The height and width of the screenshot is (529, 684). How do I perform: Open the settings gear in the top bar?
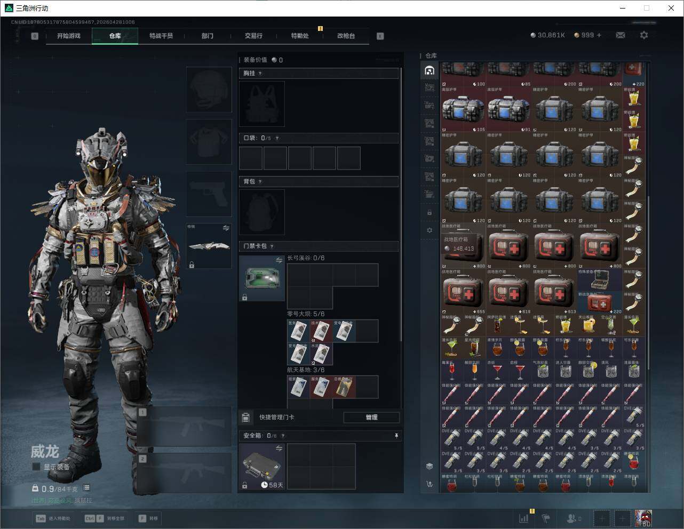[644, 35]
